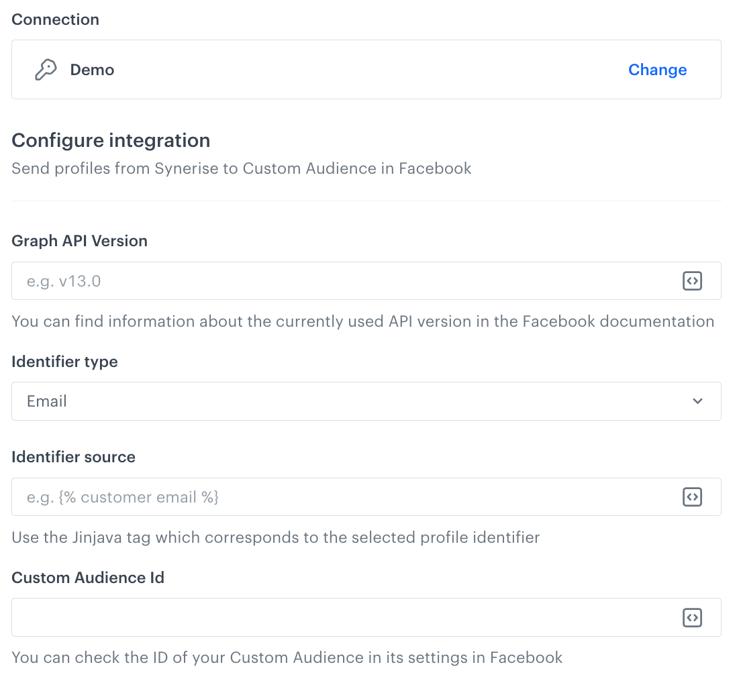Click the Change link to switch connections

[657, 69]
